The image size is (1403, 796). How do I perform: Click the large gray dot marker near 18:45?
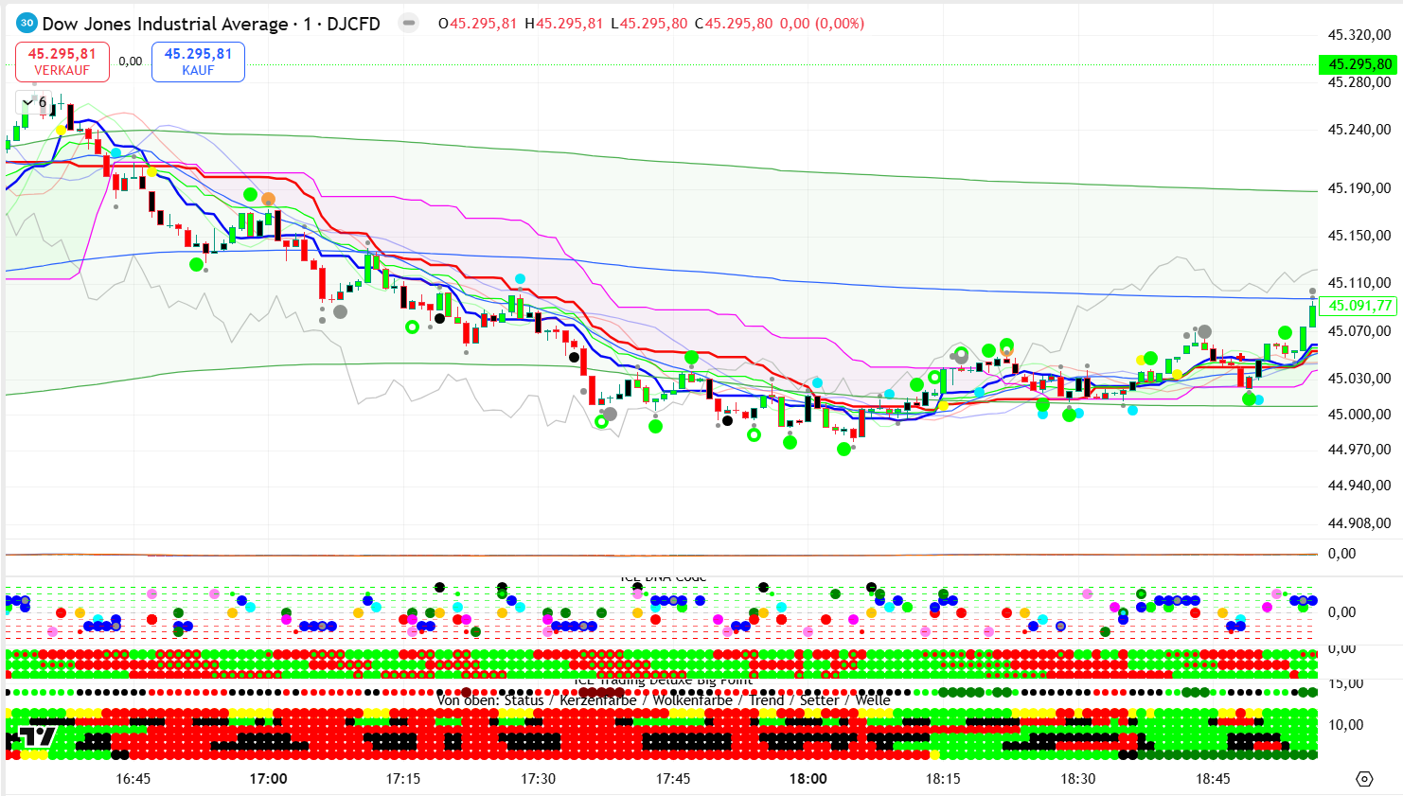click(x=1204, y=333)
